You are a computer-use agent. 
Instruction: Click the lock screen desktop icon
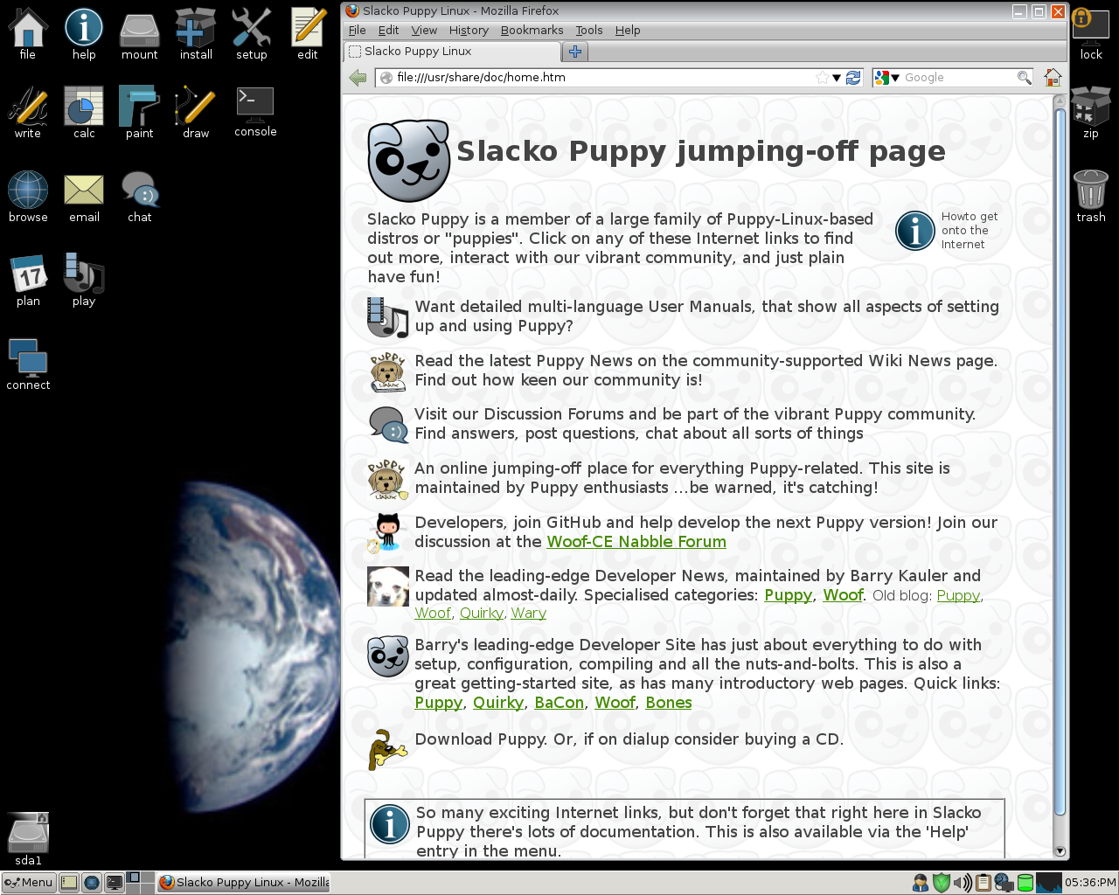(x=1091, y=28)
